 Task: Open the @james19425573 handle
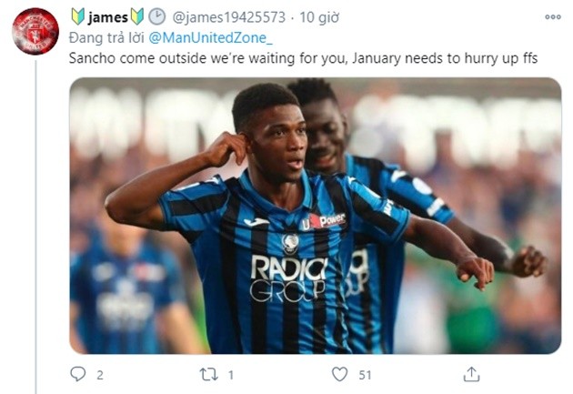[x=229, y=17]
